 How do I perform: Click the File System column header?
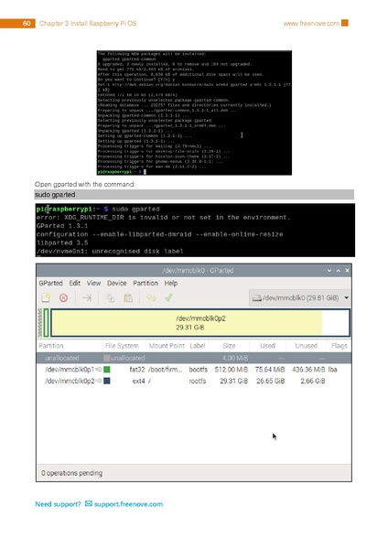pos(124,346)
